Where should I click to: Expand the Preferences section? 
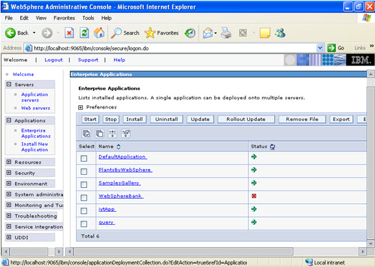click(81, 107)
